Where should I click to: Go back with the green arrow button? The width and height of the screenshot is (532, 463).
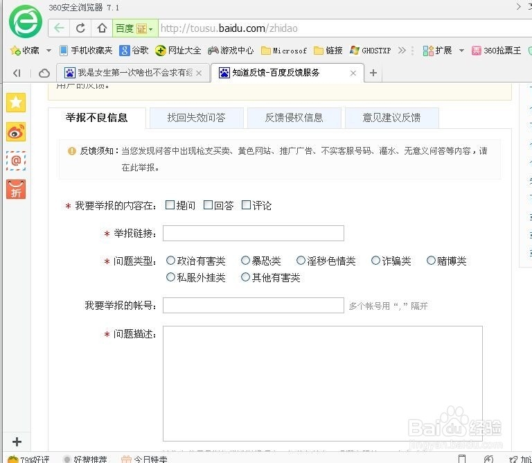coord(59,28)
